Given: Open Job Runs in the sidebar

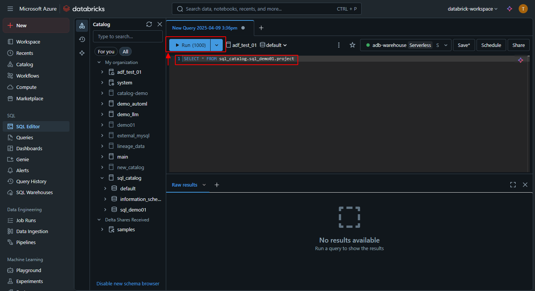Looking at the screenshot, I should [x=36, y=220].
